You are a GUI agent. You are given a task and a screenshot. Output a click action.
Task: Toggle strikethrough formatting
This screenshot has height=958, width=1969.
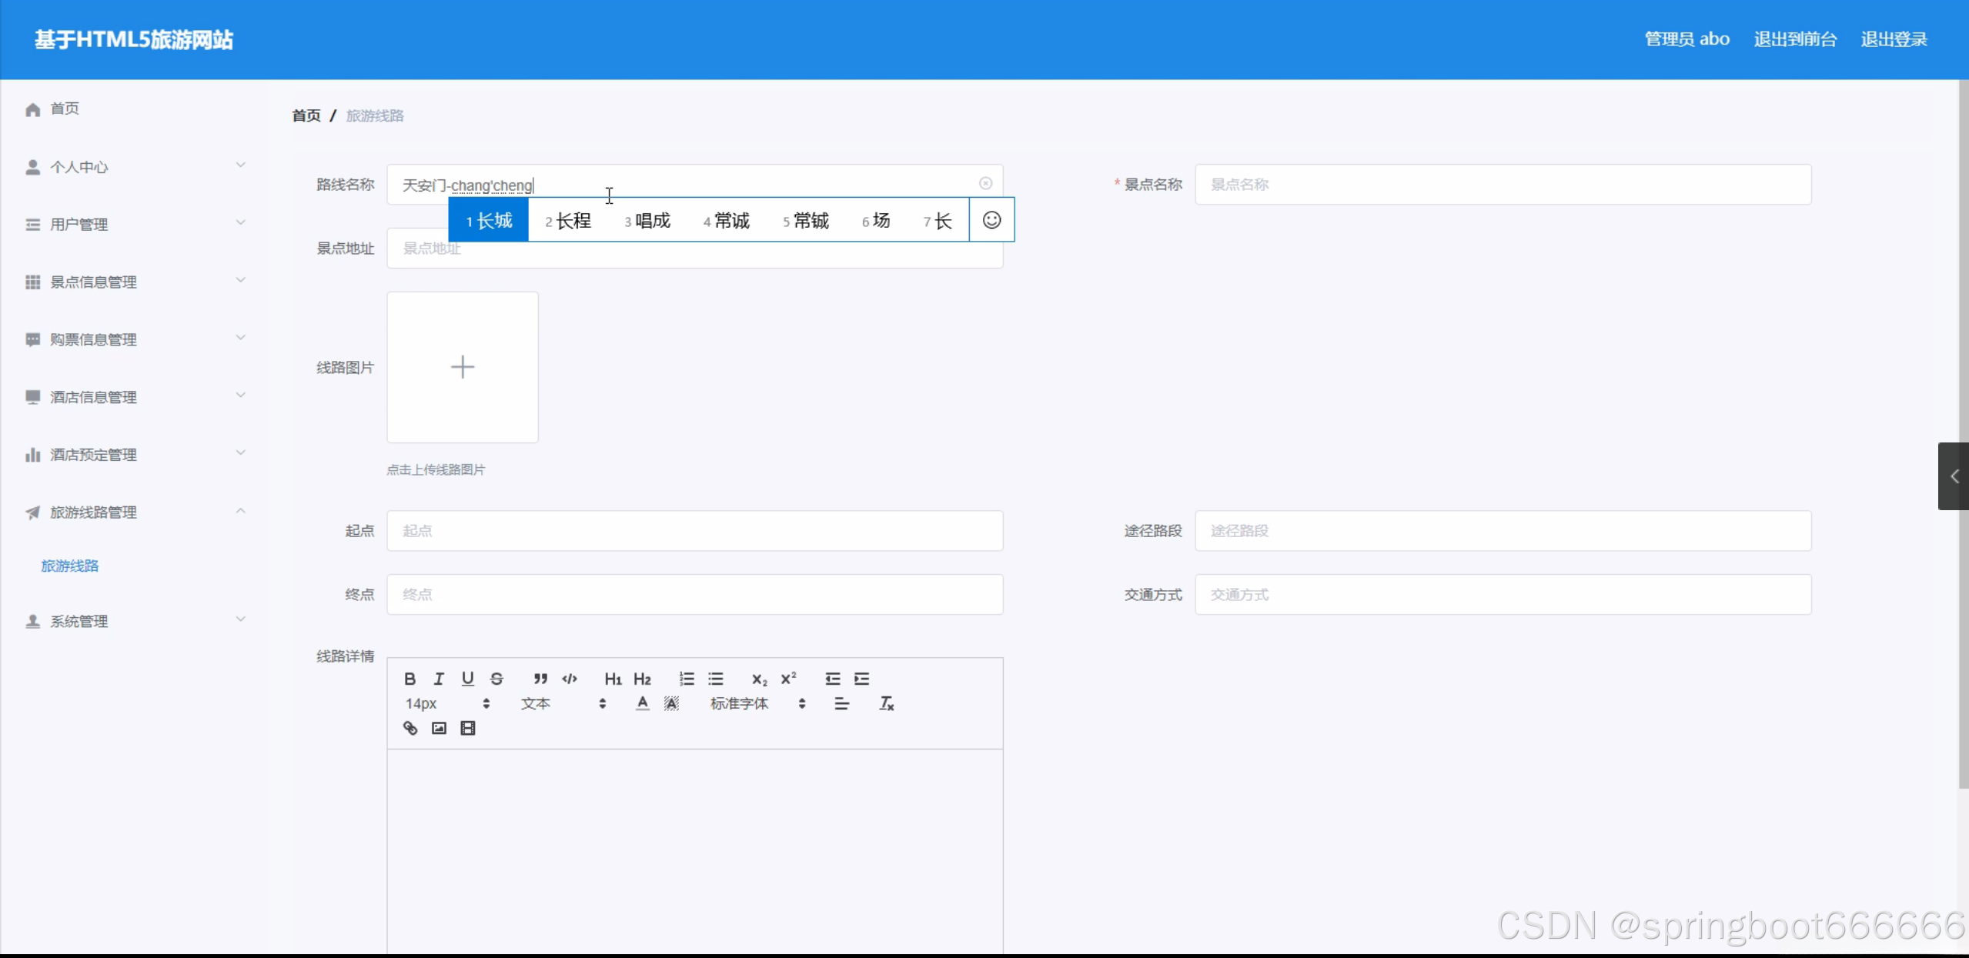pyautogui.click(x=496, y=679)
